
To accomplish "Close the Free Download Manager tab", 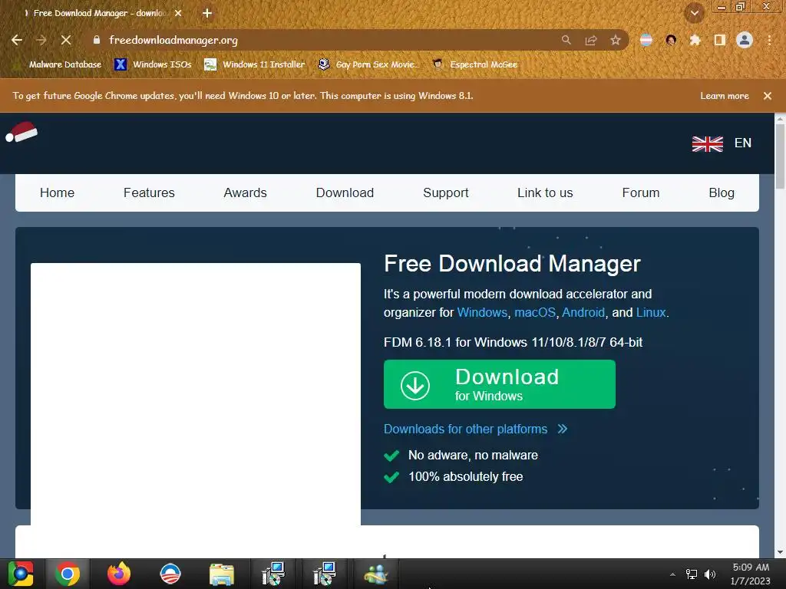I will [x=178, y=13].
